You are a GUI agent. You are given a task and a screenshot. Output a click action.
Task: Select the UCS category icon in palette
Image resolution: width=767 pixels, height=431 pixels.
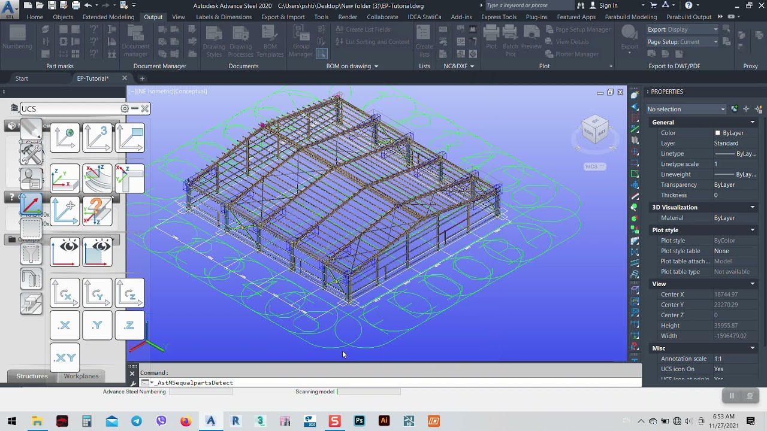(31, 204)
